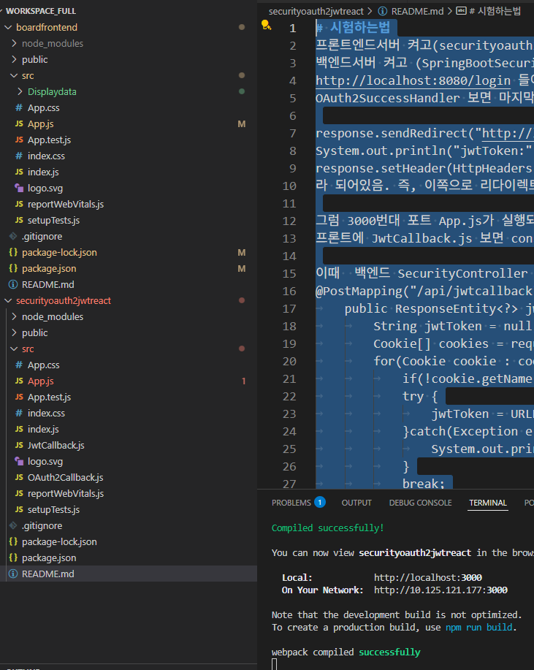This screenshot has height=670, width=534.
Task: Open http://localhost:3000 link in terminal
Action: click(428, 578)
